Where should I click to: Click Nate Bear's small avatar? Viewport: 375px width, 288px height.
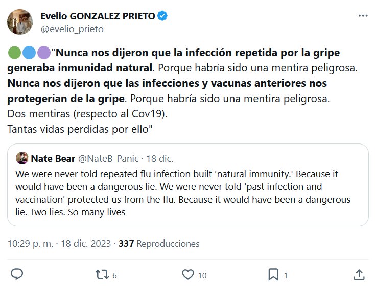pos(21,157)
